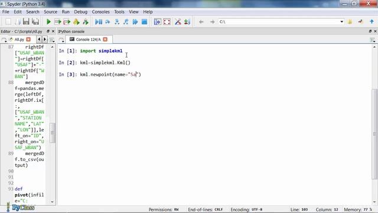Open PYTHONPATH manager icon
The height and width of the screenshot is (213, 378).
tap(187, 22)
